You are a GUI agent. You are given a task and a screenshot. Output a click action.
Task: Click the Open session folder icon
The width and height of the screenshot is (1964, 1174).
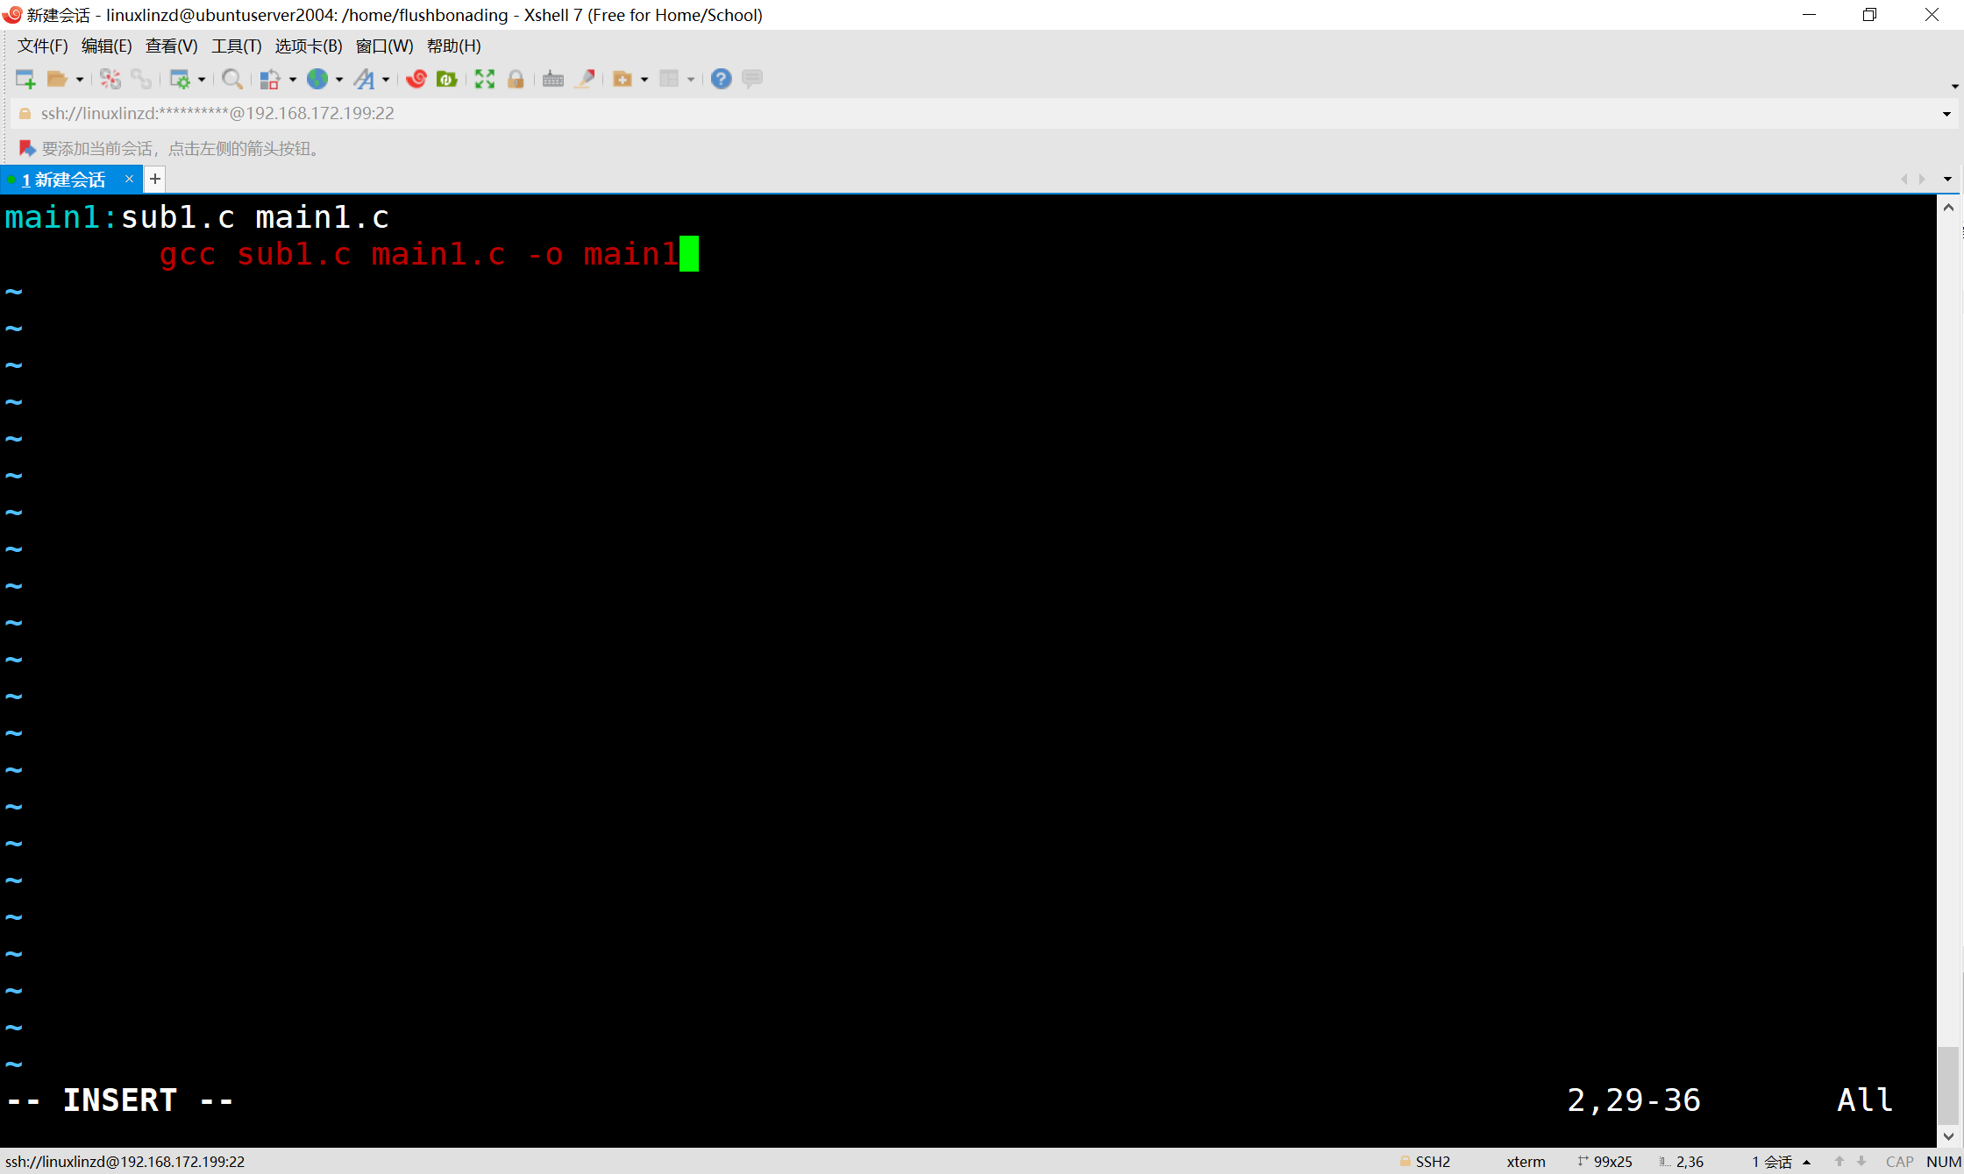pyautogui.click(x=57, y=79)
